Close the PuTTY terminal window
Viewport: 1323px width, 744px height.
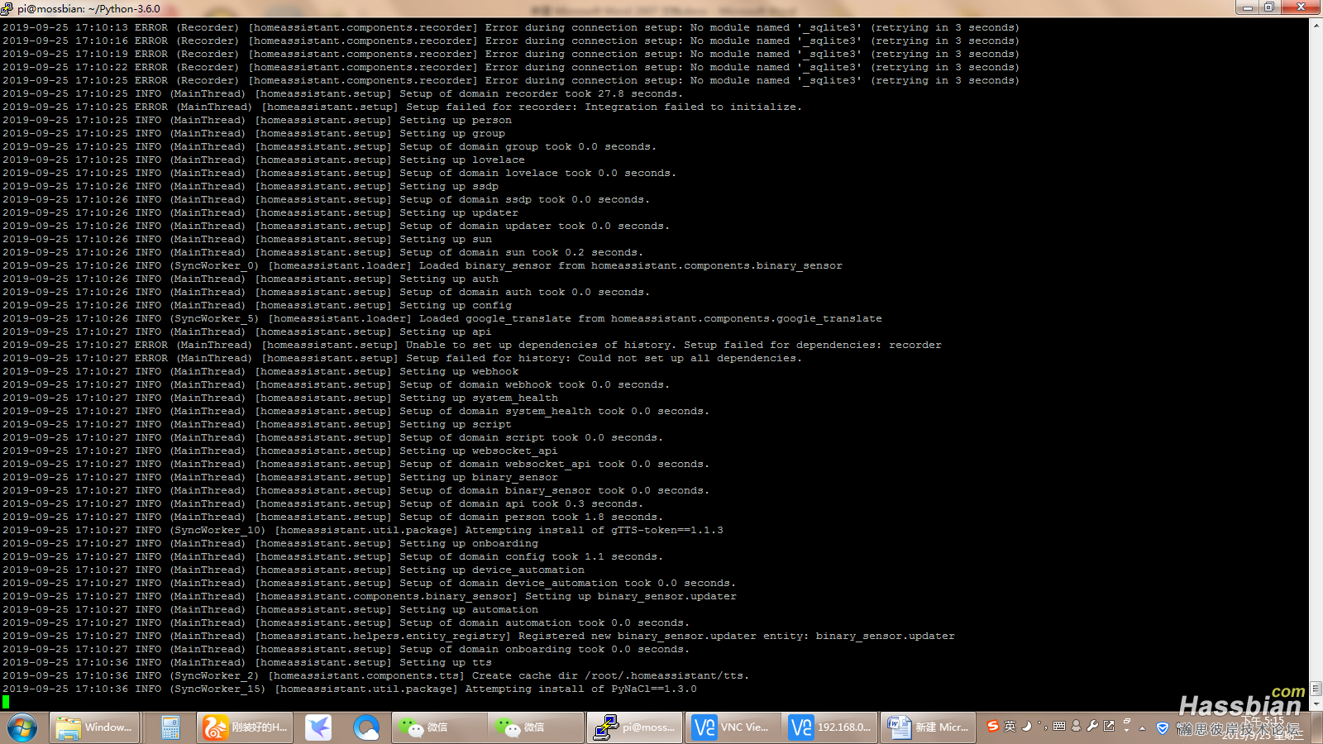point(1301,7)
